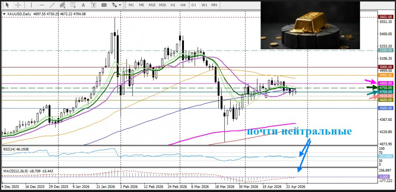The width and height of the screenshot is (396, 192).
Task: Click the XAUUSD,Daily symbol text
Action: coord(18,14)
